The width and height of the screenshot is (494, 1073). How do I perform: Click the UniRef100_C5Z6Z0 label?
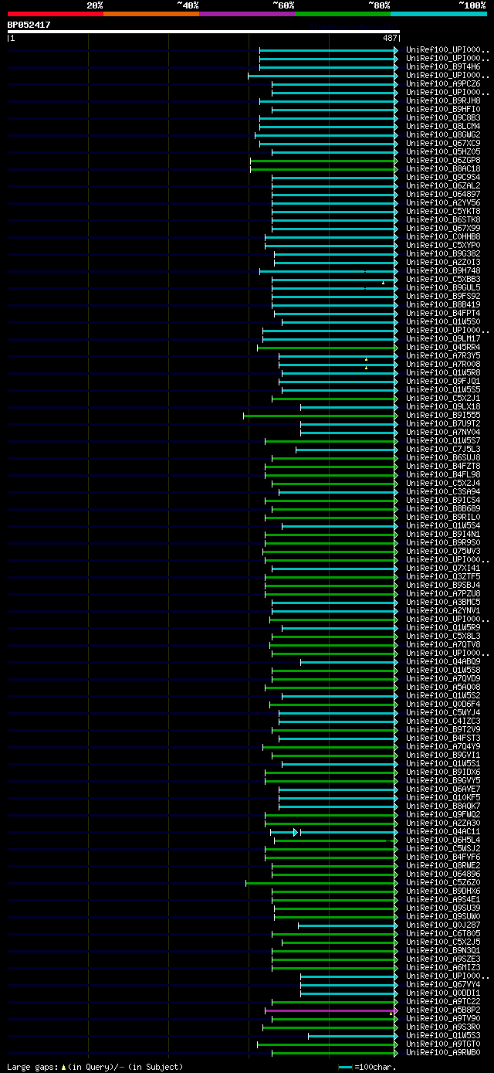coord(443,883)
